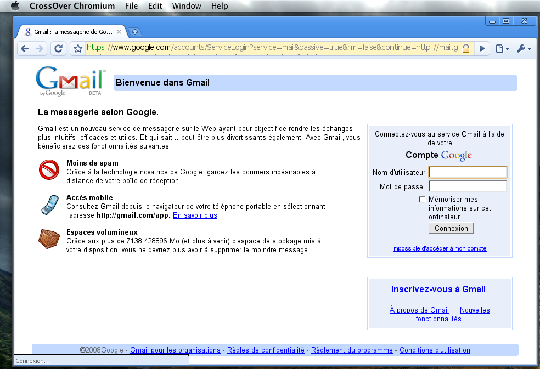540x369 pixels.
Task: Open a new tab with plus button
Action: pos(135,32)
